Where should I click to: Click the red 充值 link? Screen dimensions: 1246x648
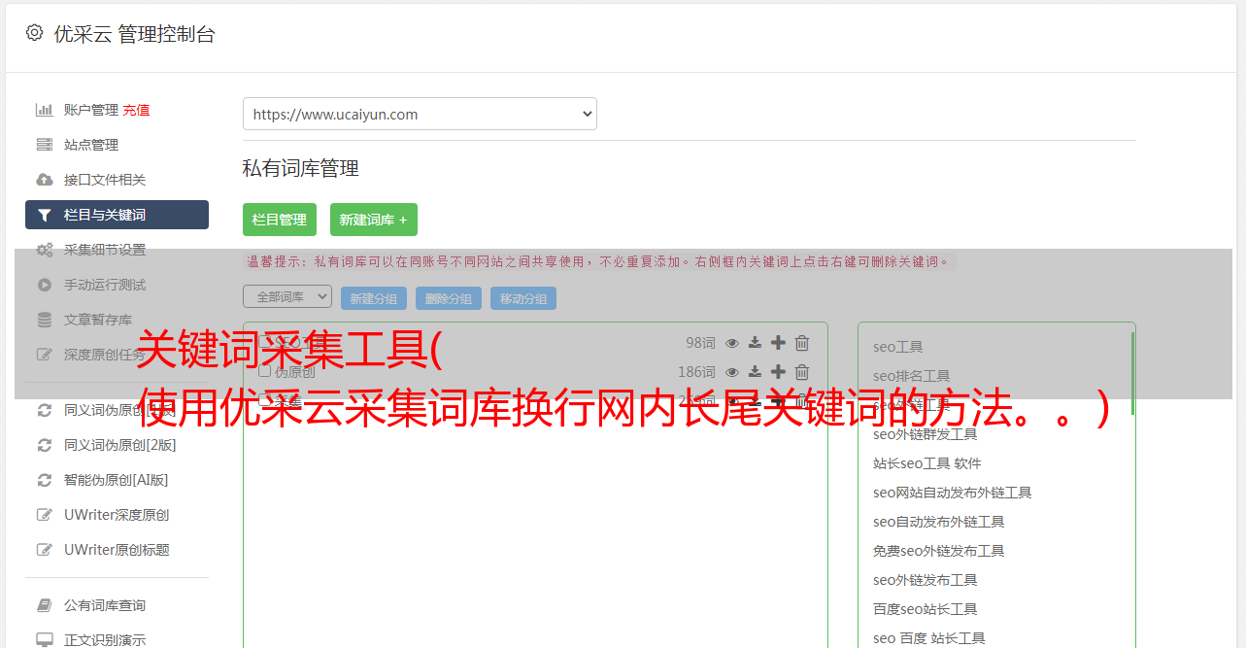coord(136,110)
